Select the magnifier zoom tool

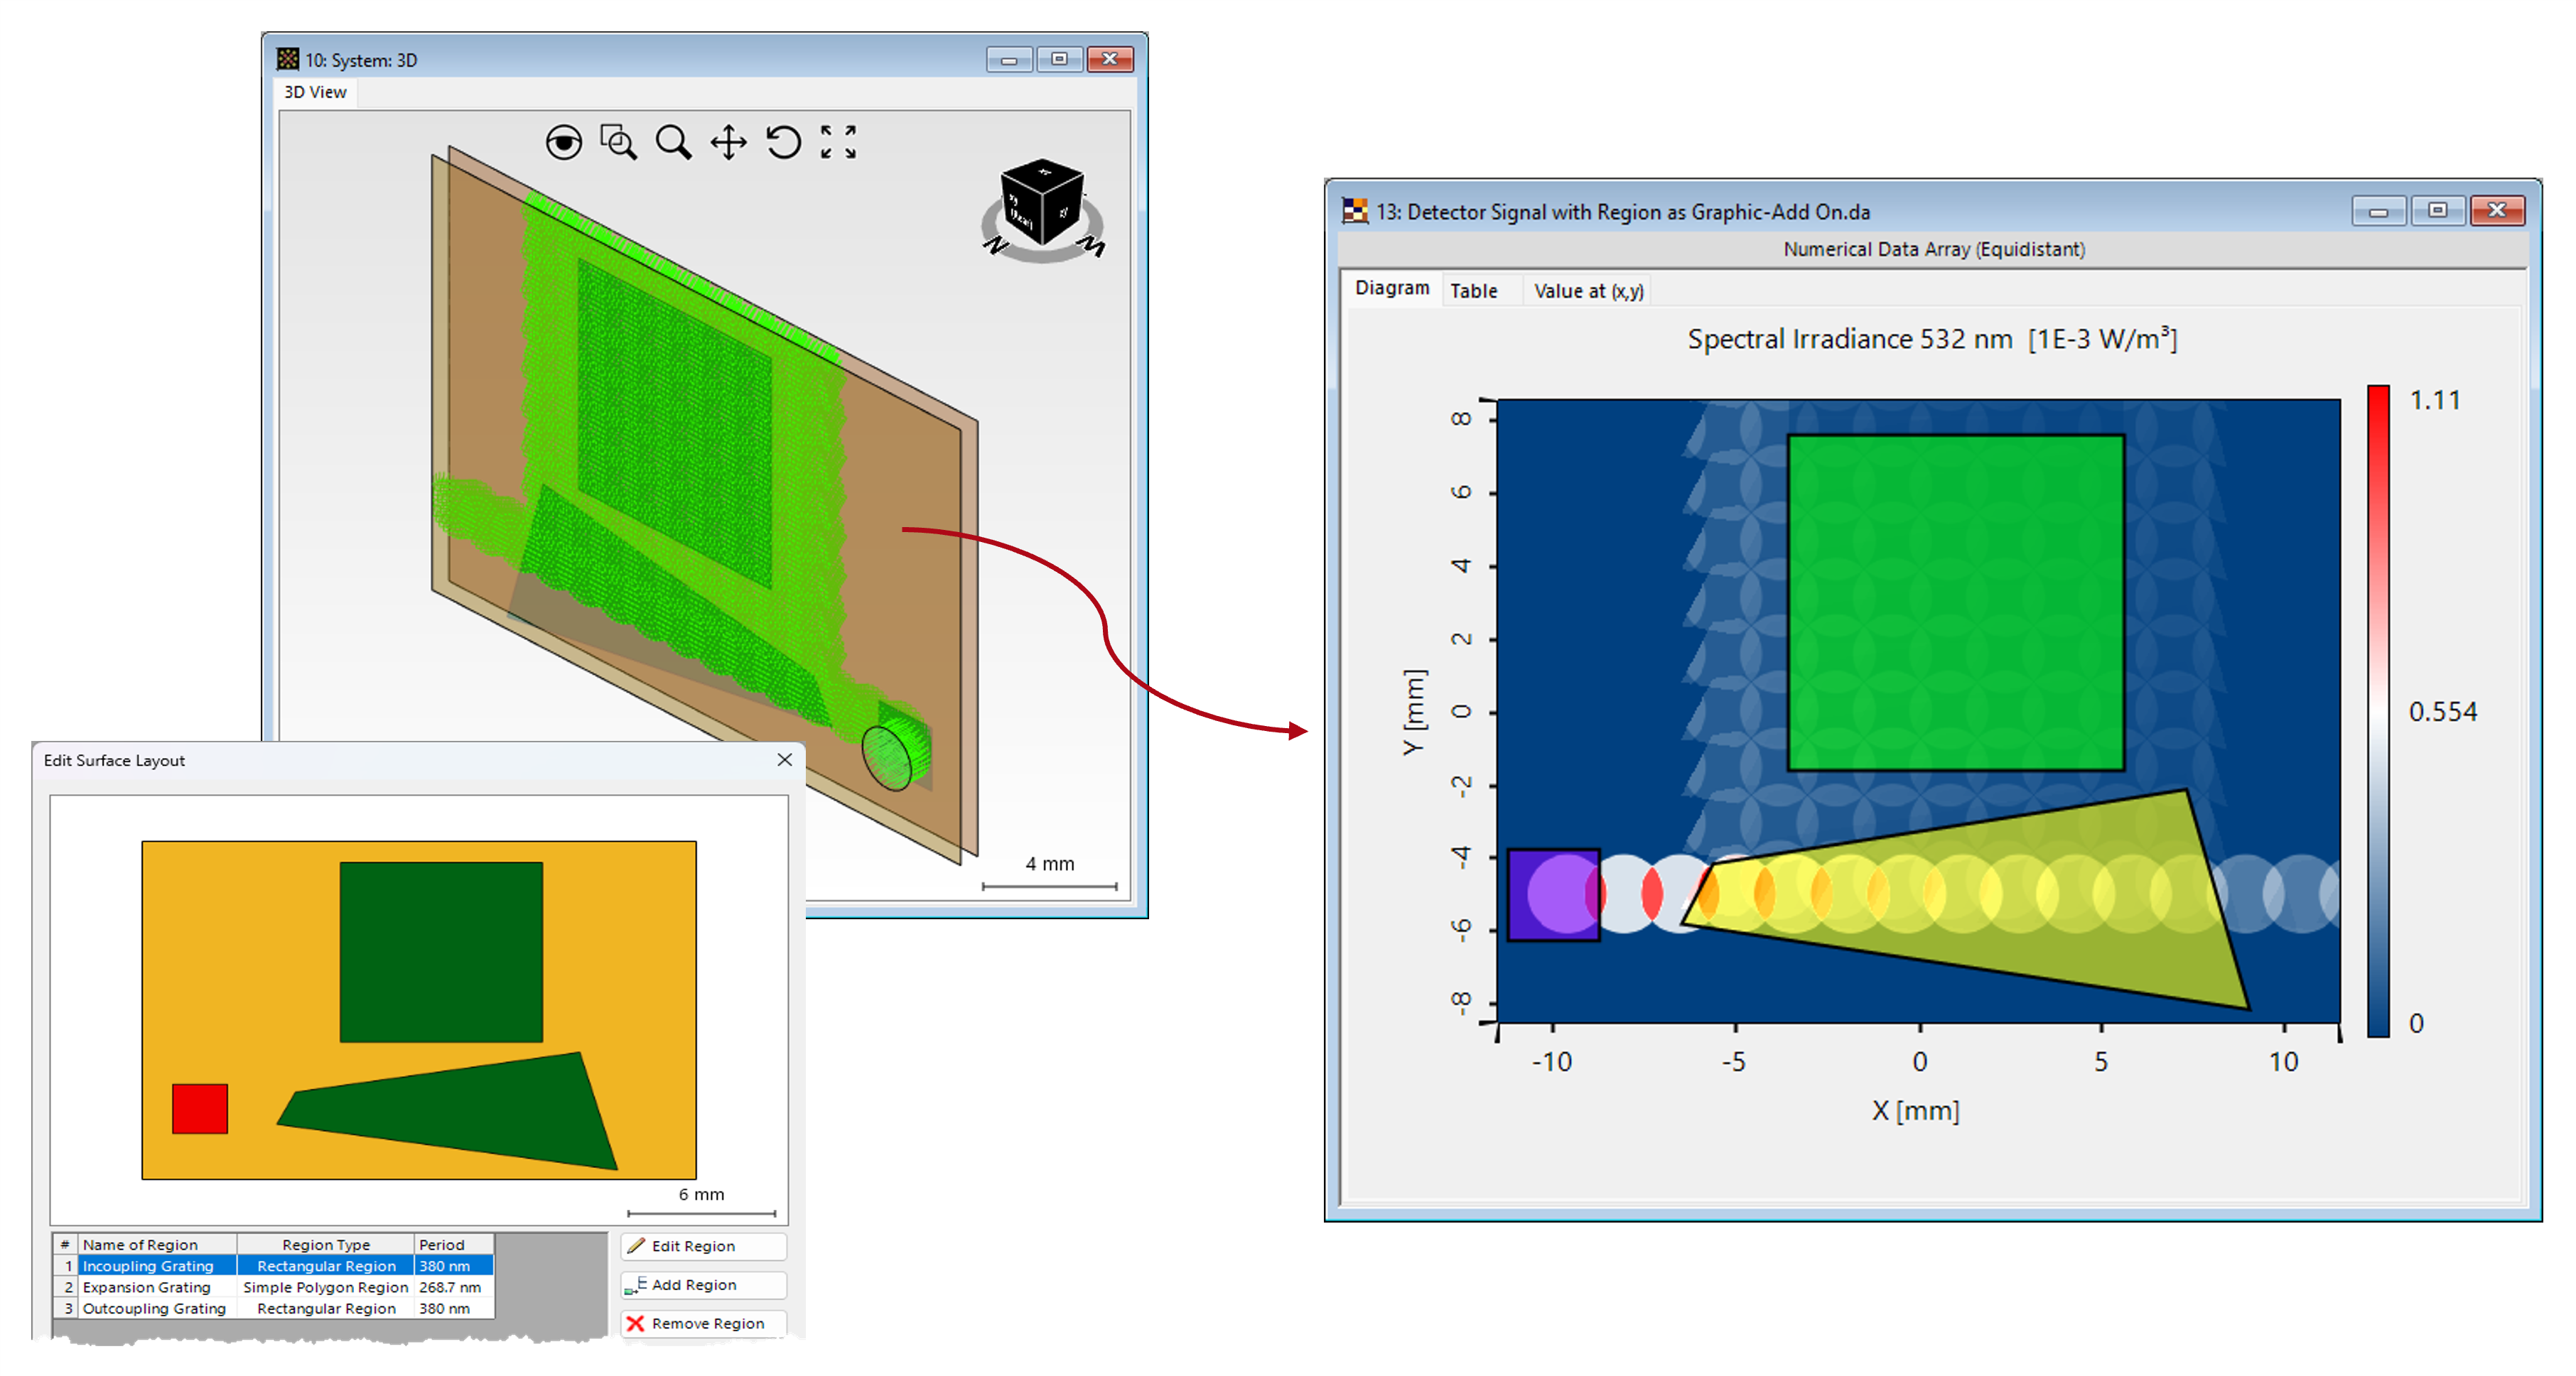(x=673, y=142)
